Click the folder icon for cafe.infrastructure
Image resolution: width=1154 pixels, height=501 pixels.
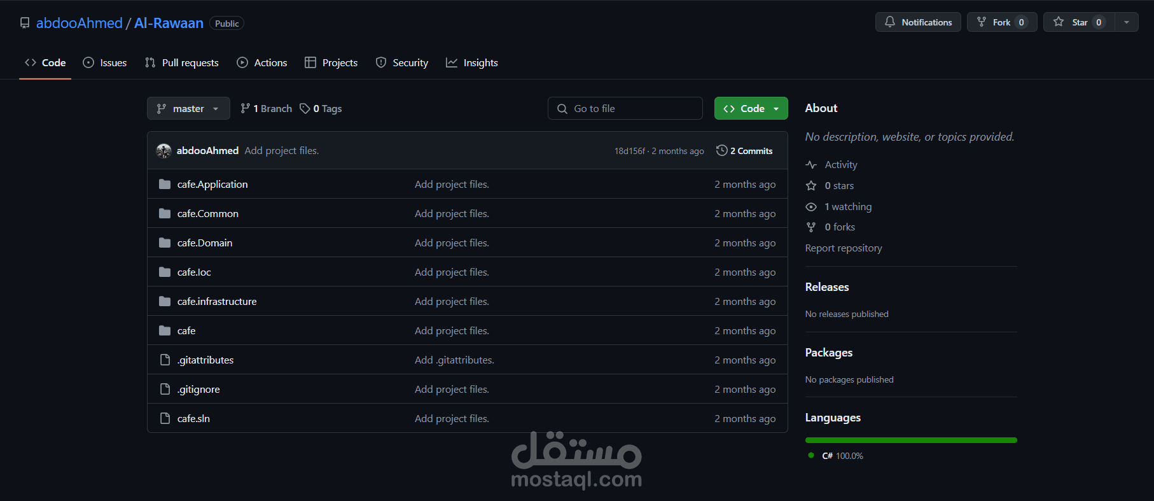[x=165, y=301]
